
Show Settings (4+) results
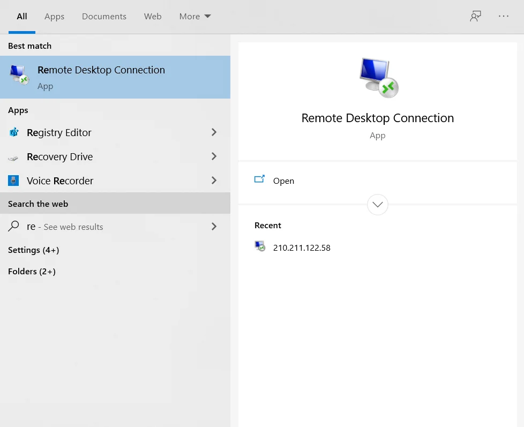33,250
